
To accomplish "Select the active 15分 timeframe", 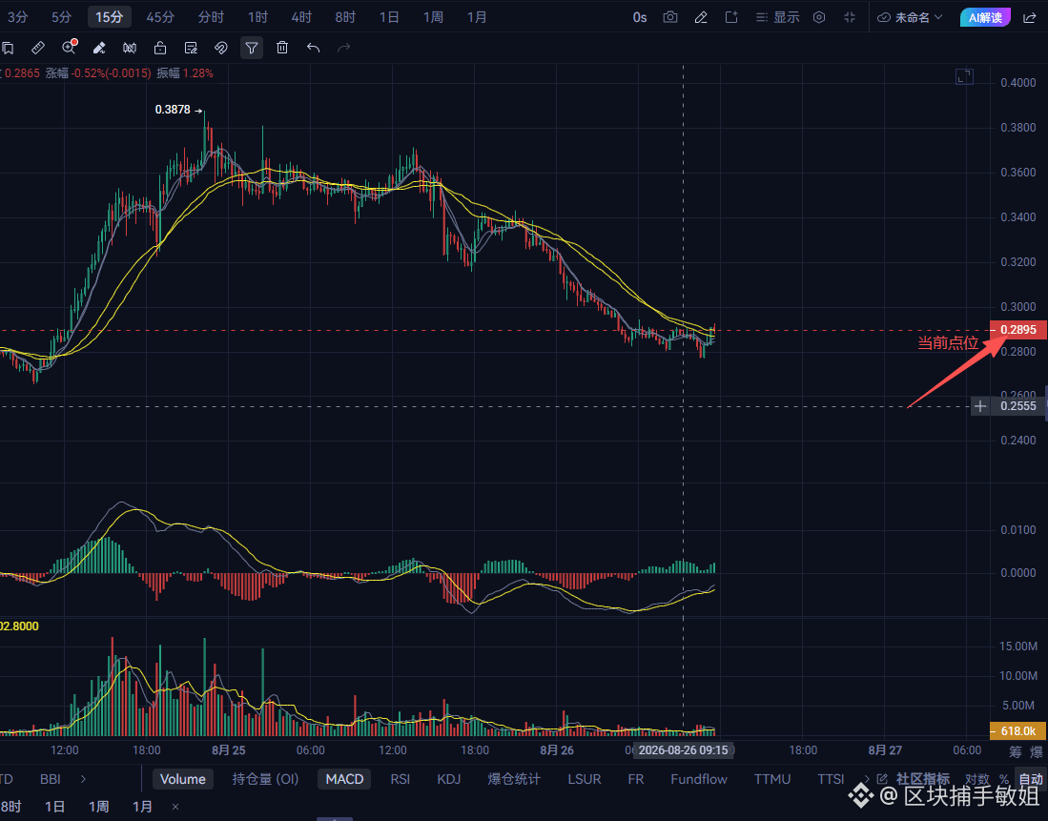I will (110, 17).
